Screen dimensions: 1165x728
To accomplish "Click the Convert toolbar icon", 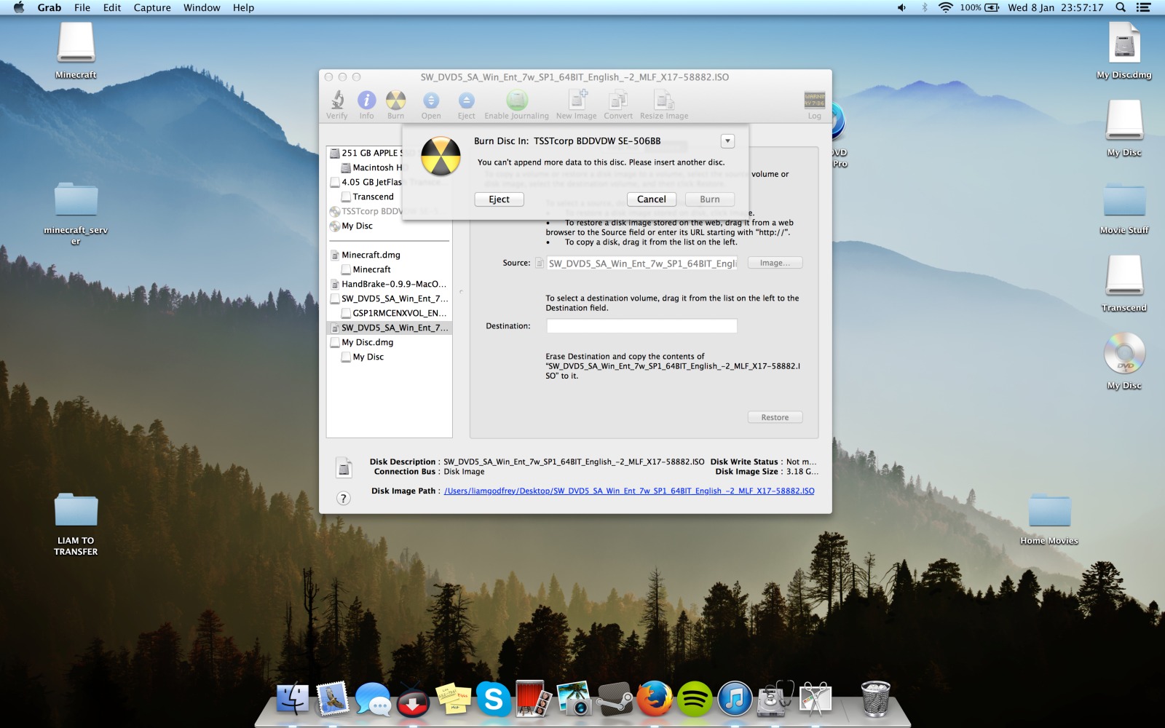I will (x=618, y=100).
